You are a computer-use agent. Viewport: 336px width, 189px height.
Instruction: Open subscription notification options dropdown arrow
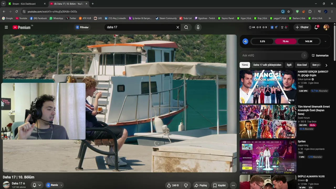(40, 185)
